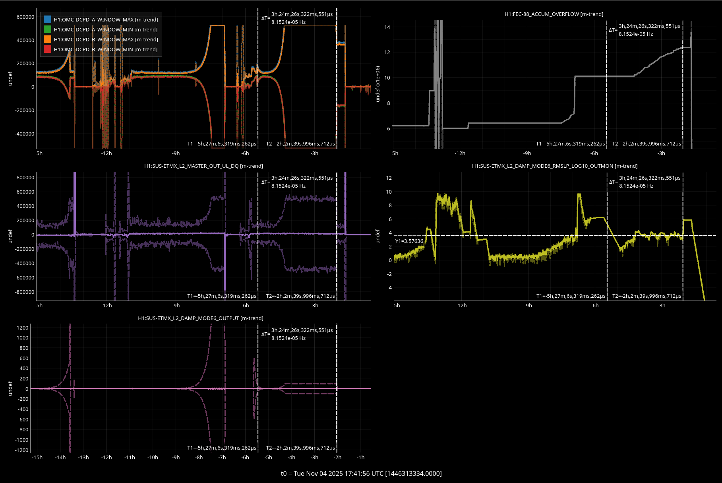This screenshot has width=722, height=483.
Task: Click the blue OMC-DCPD_A_WINDOW_MAX legend swatch
Action: (47, 19)
